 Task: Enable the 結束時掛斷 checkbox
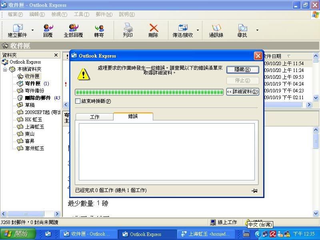tap(78, 101)
